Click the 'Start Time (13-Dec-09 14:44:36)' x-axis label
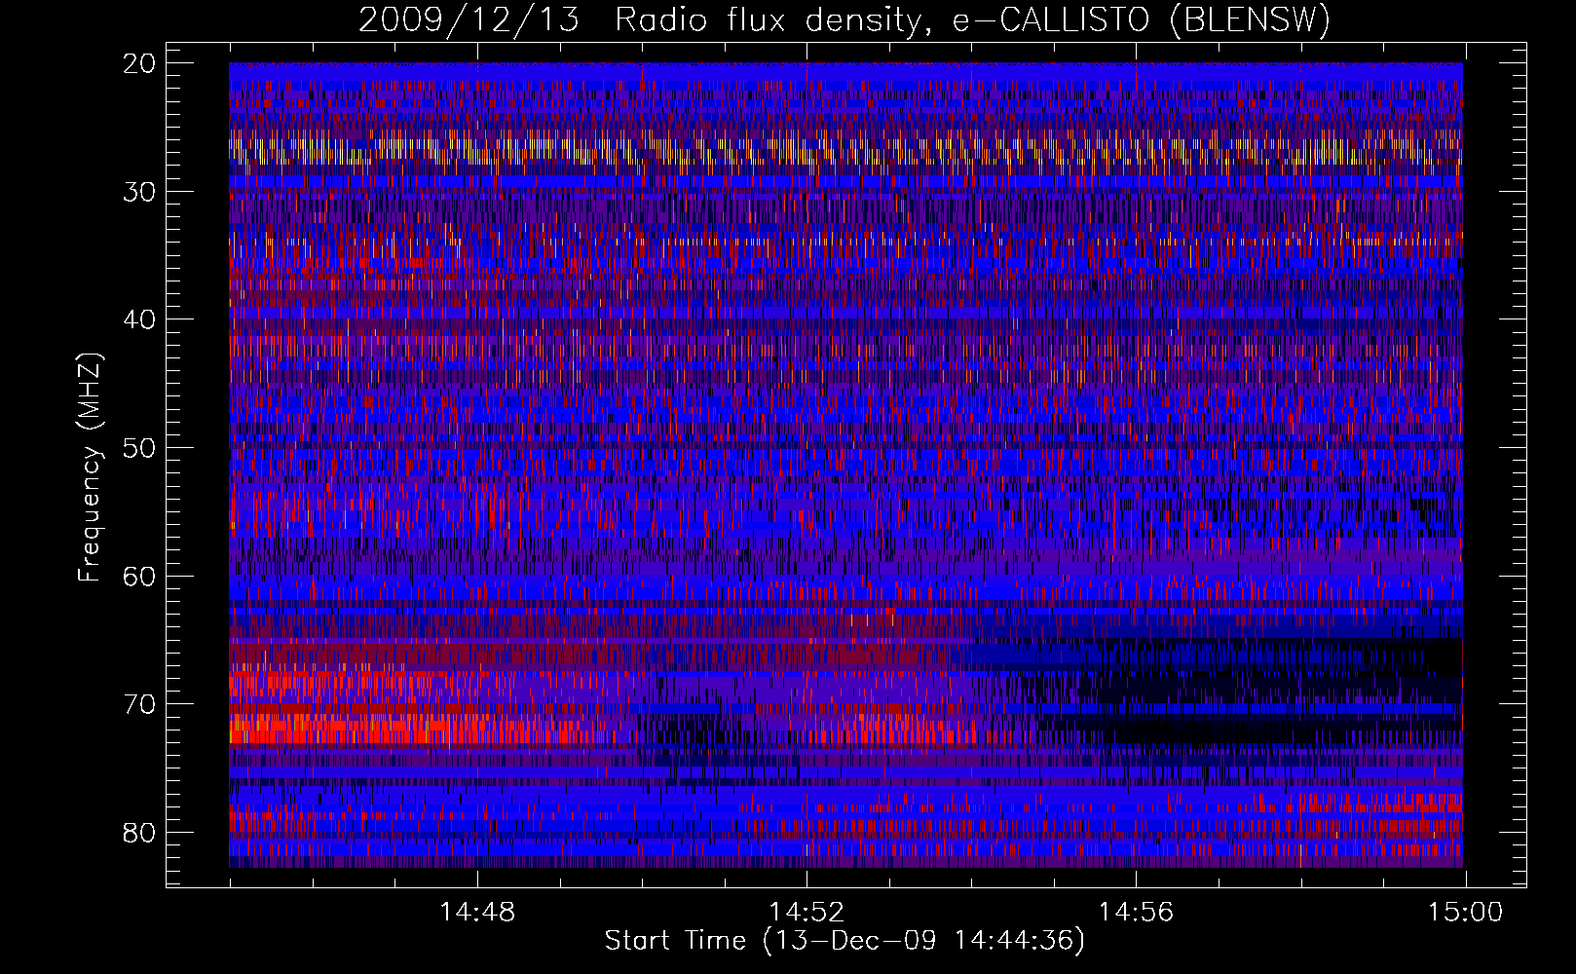 point(844,941)
